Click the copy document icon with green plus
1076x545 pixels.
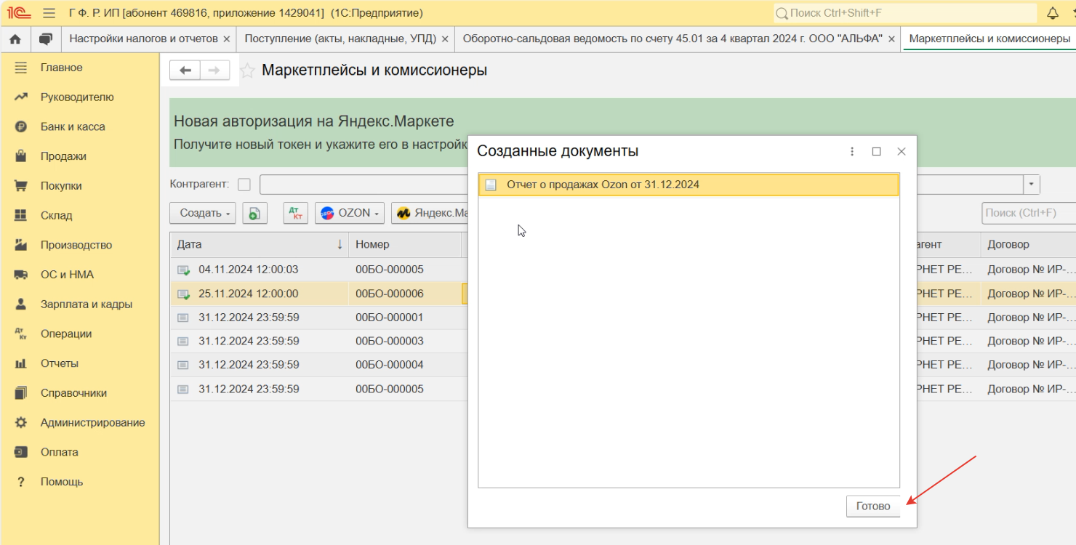(x=254, y=213)
